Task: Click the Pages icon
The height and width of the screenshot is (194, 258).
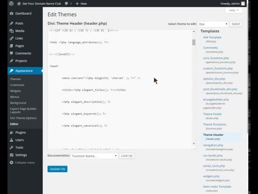Action: tap(11, 46)
